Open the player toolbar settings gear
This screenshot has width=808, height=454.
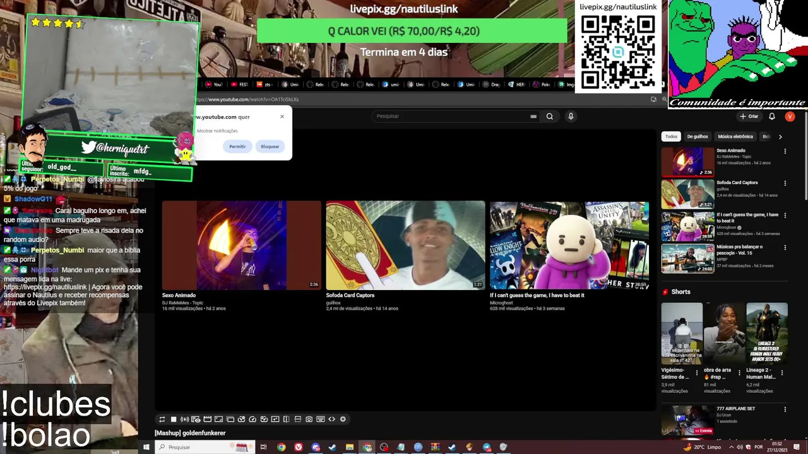click(x=343, y=419)
